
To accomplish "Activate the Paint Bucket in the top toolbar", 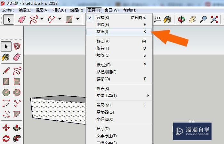I will click(167, 19).
